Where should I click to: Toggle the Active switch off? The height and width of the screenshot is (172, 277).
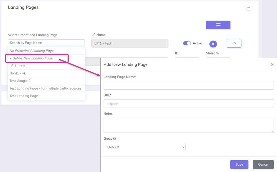click(187, 43)
